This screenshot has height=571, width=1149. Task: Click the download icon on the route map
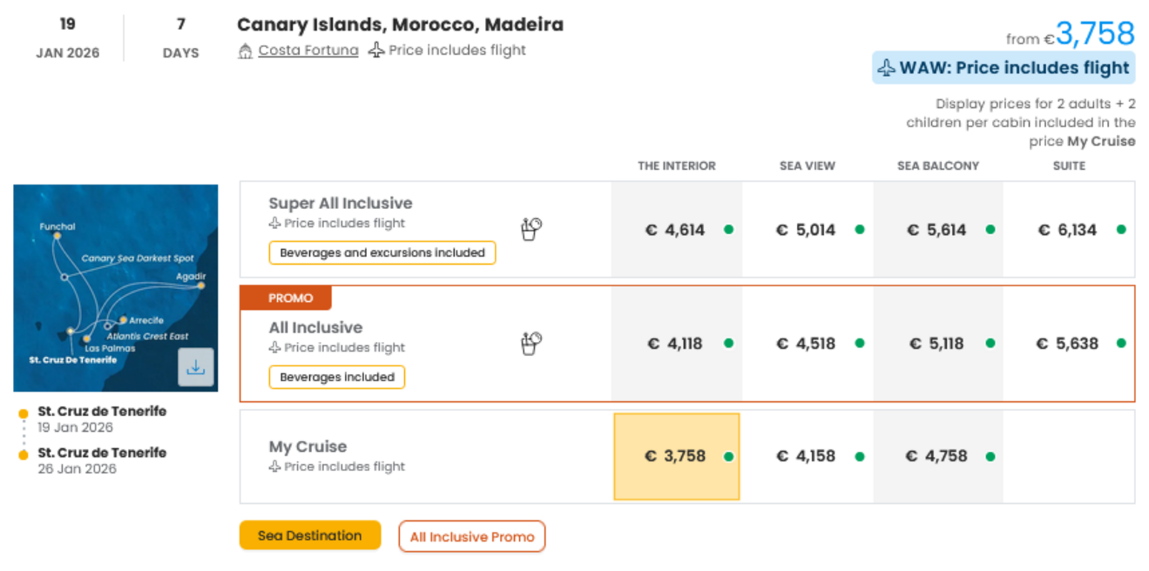click(x=196, y=368)
